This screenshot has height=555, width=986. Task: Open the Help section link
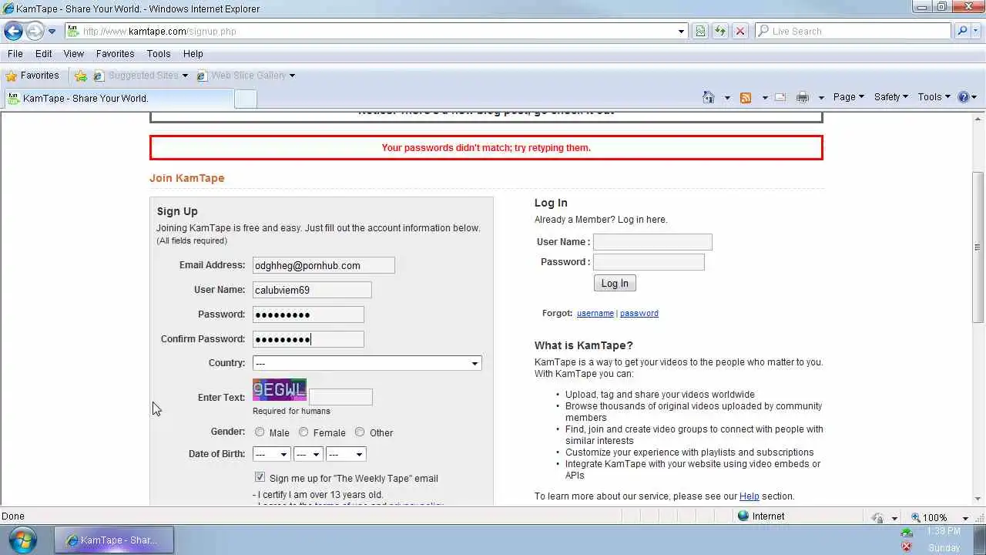pos(750,496)
